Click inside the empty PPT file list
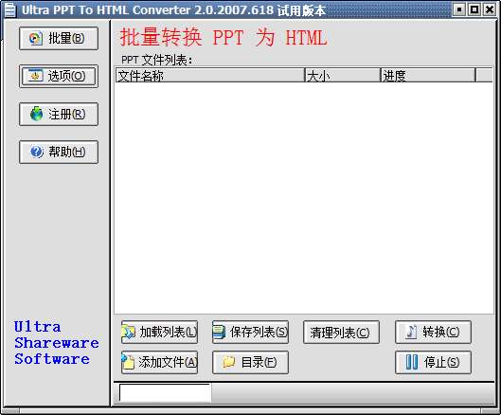The image size is (501, 415). click(304, 198)
